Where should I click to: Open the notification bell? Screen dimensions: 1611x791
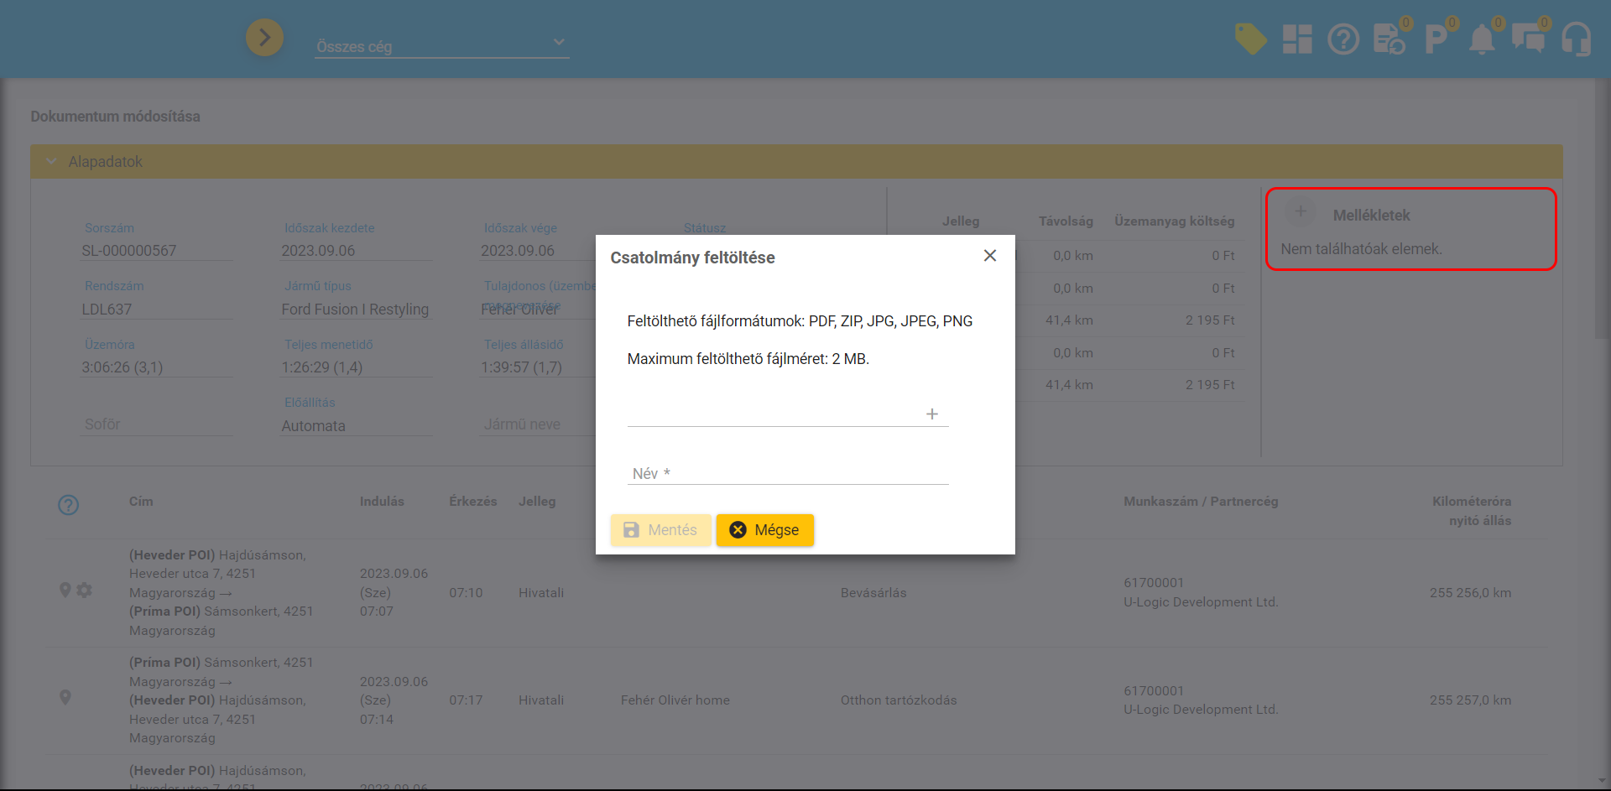(x=1482, y=39)
